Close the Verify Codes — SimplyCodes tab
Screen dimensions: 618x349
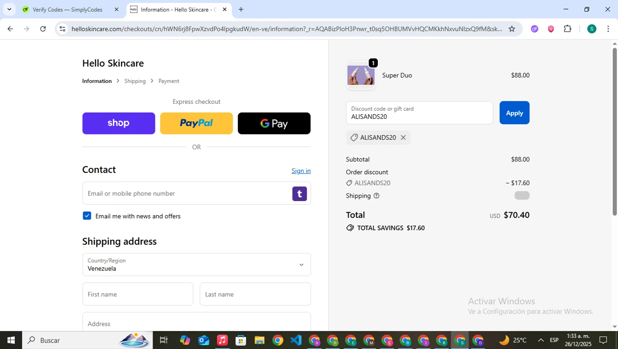(x=117, y=9)
